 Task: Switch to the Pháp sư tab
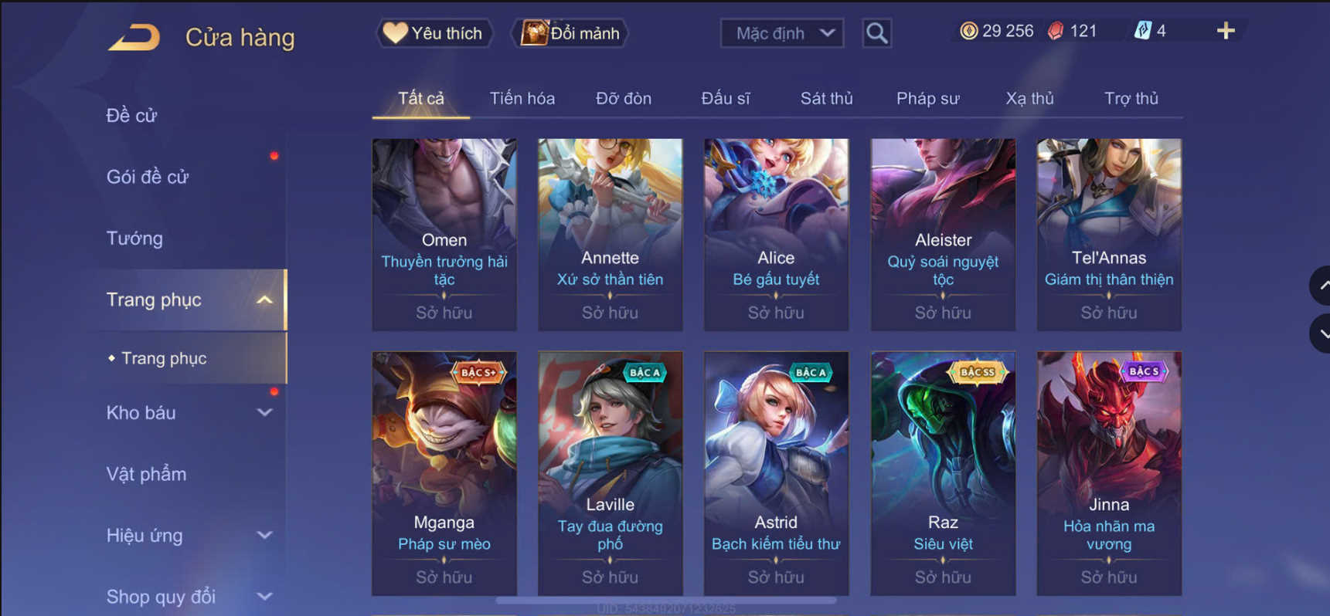point(927,98)
